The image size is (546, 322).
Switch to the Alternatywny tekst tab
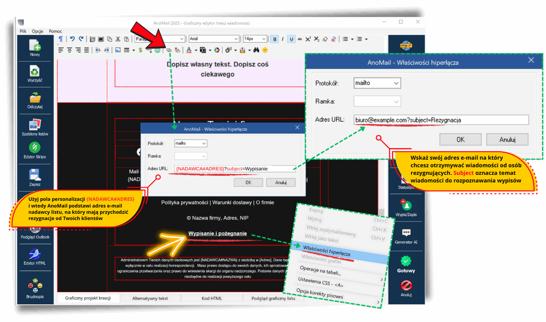(150, 298)
